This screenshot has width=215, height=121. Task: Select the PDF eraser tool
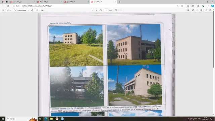point(32,10)
